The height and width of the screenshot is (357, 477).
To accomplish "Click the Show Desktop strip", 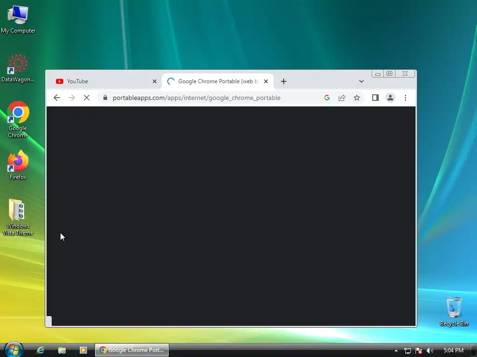I will click(x=474, y=350).
